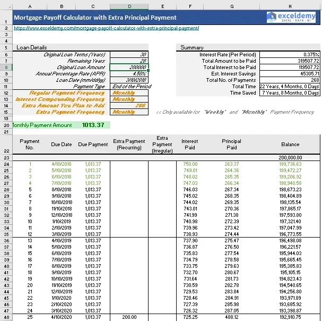Select column D header
Viewport: 322px width, 321px height.
point(129,6)
